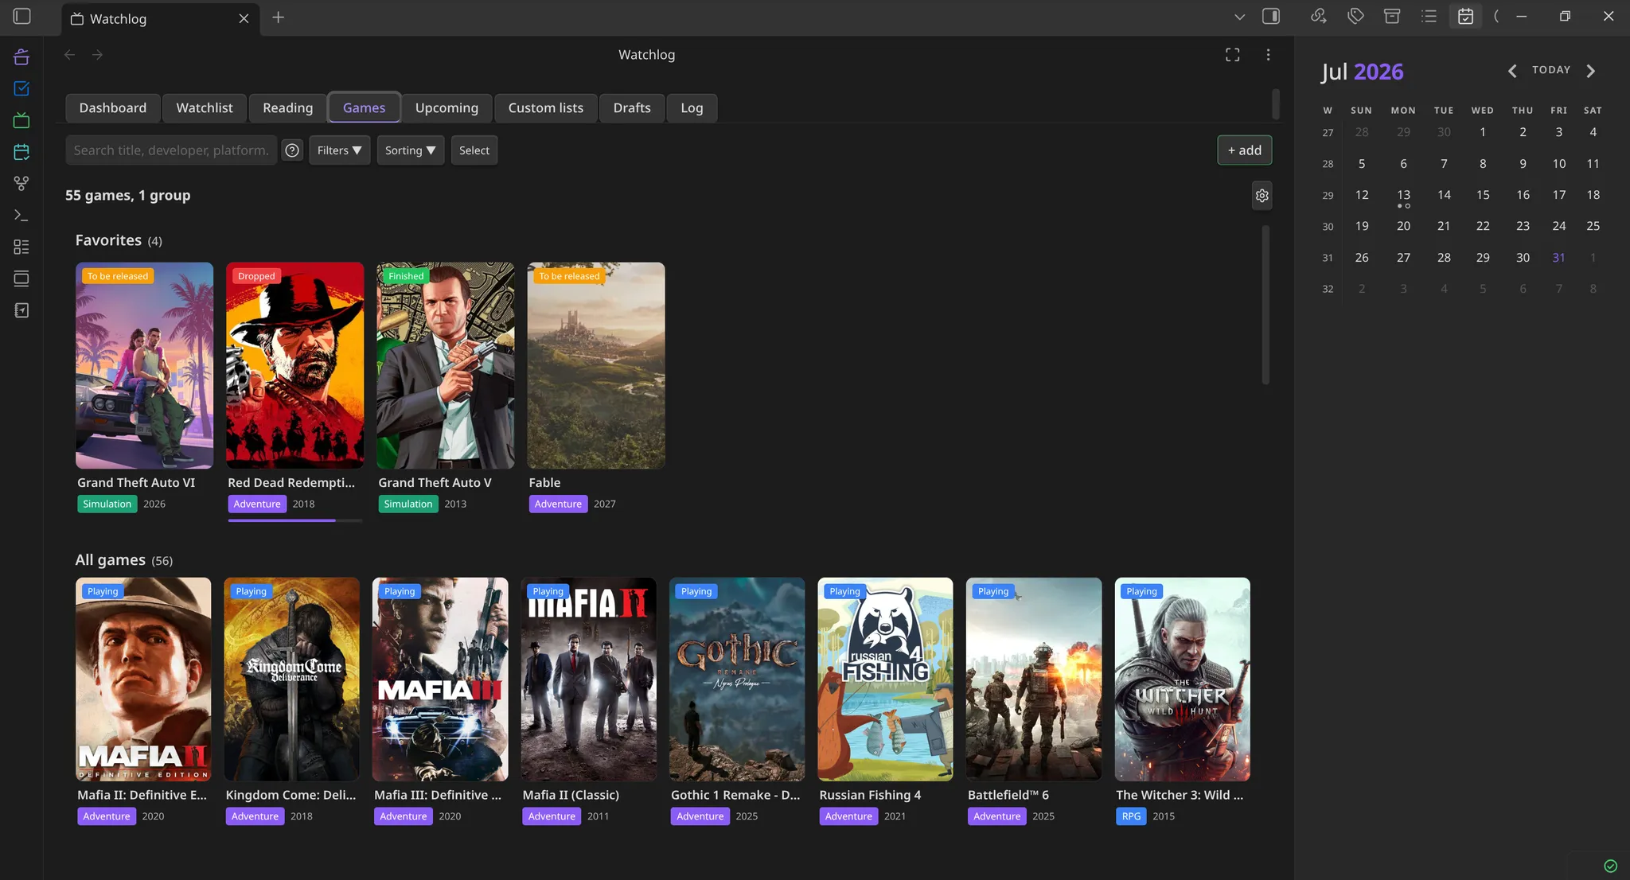1630x880 pixels.
Task: Toggle the left sidebar panel
Action: click(x=22, y=17)
